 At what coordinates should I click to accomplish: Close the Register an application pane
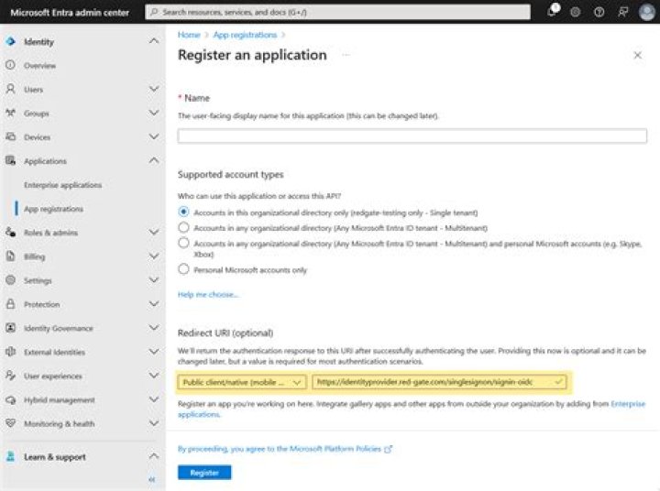[x=638, y=55]
